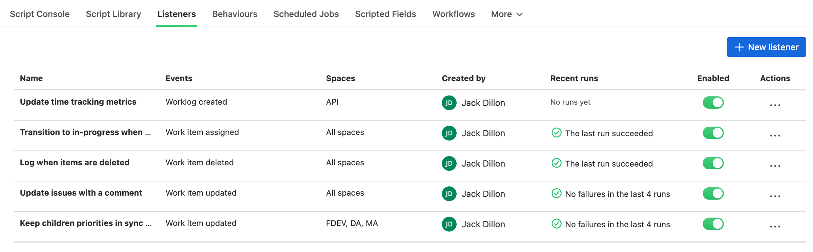Screen dimensions: 813x252
Task: Click Jack Dillon avatar in Log when items deleted row
Action: (449, 164)
